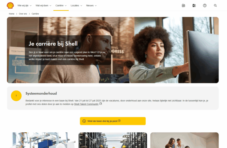The image size is (227, 148).
Task: Expand the Locaties dropdown
Action: pos(76,6)
